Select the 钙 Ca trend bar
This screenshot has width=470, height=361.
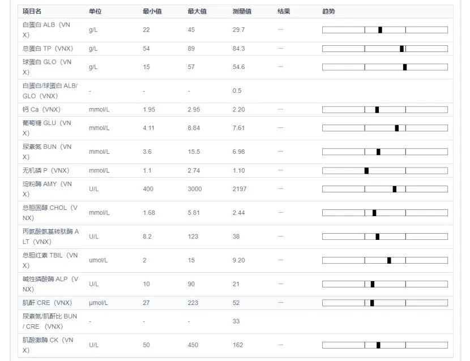(384, 110)
